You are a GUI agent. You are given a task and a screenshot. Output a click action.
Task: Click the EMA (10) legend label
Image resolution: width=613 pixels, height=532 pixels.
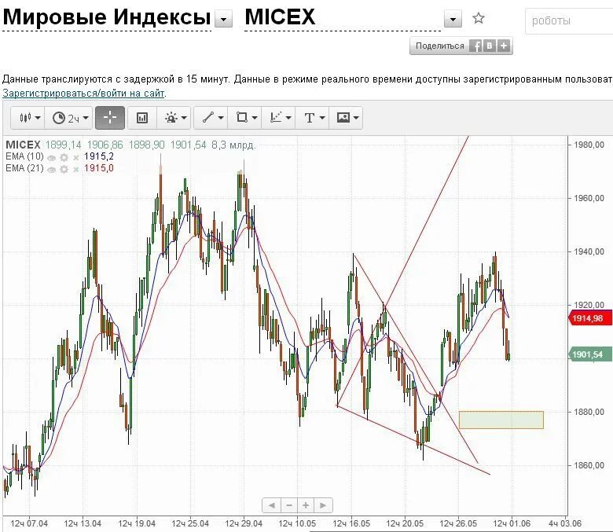pyautogui.click(x=24, y=156)
